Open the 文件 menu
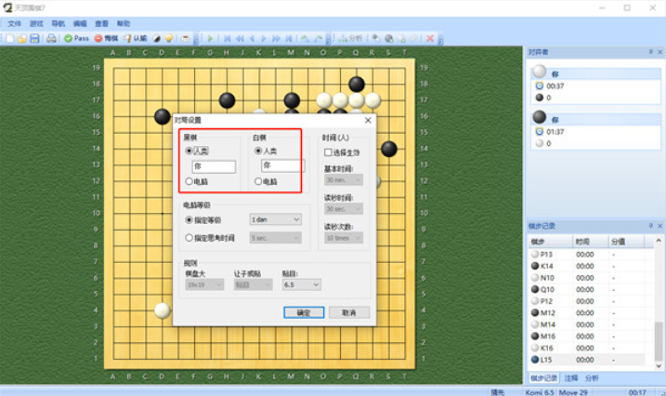This screenshot has height=396, width=666. click(x=15, y=23)
